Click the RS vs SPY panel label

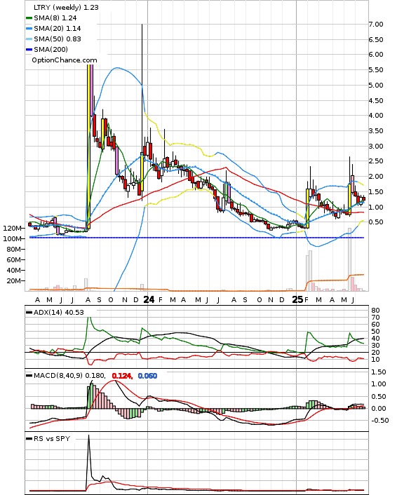52,438
